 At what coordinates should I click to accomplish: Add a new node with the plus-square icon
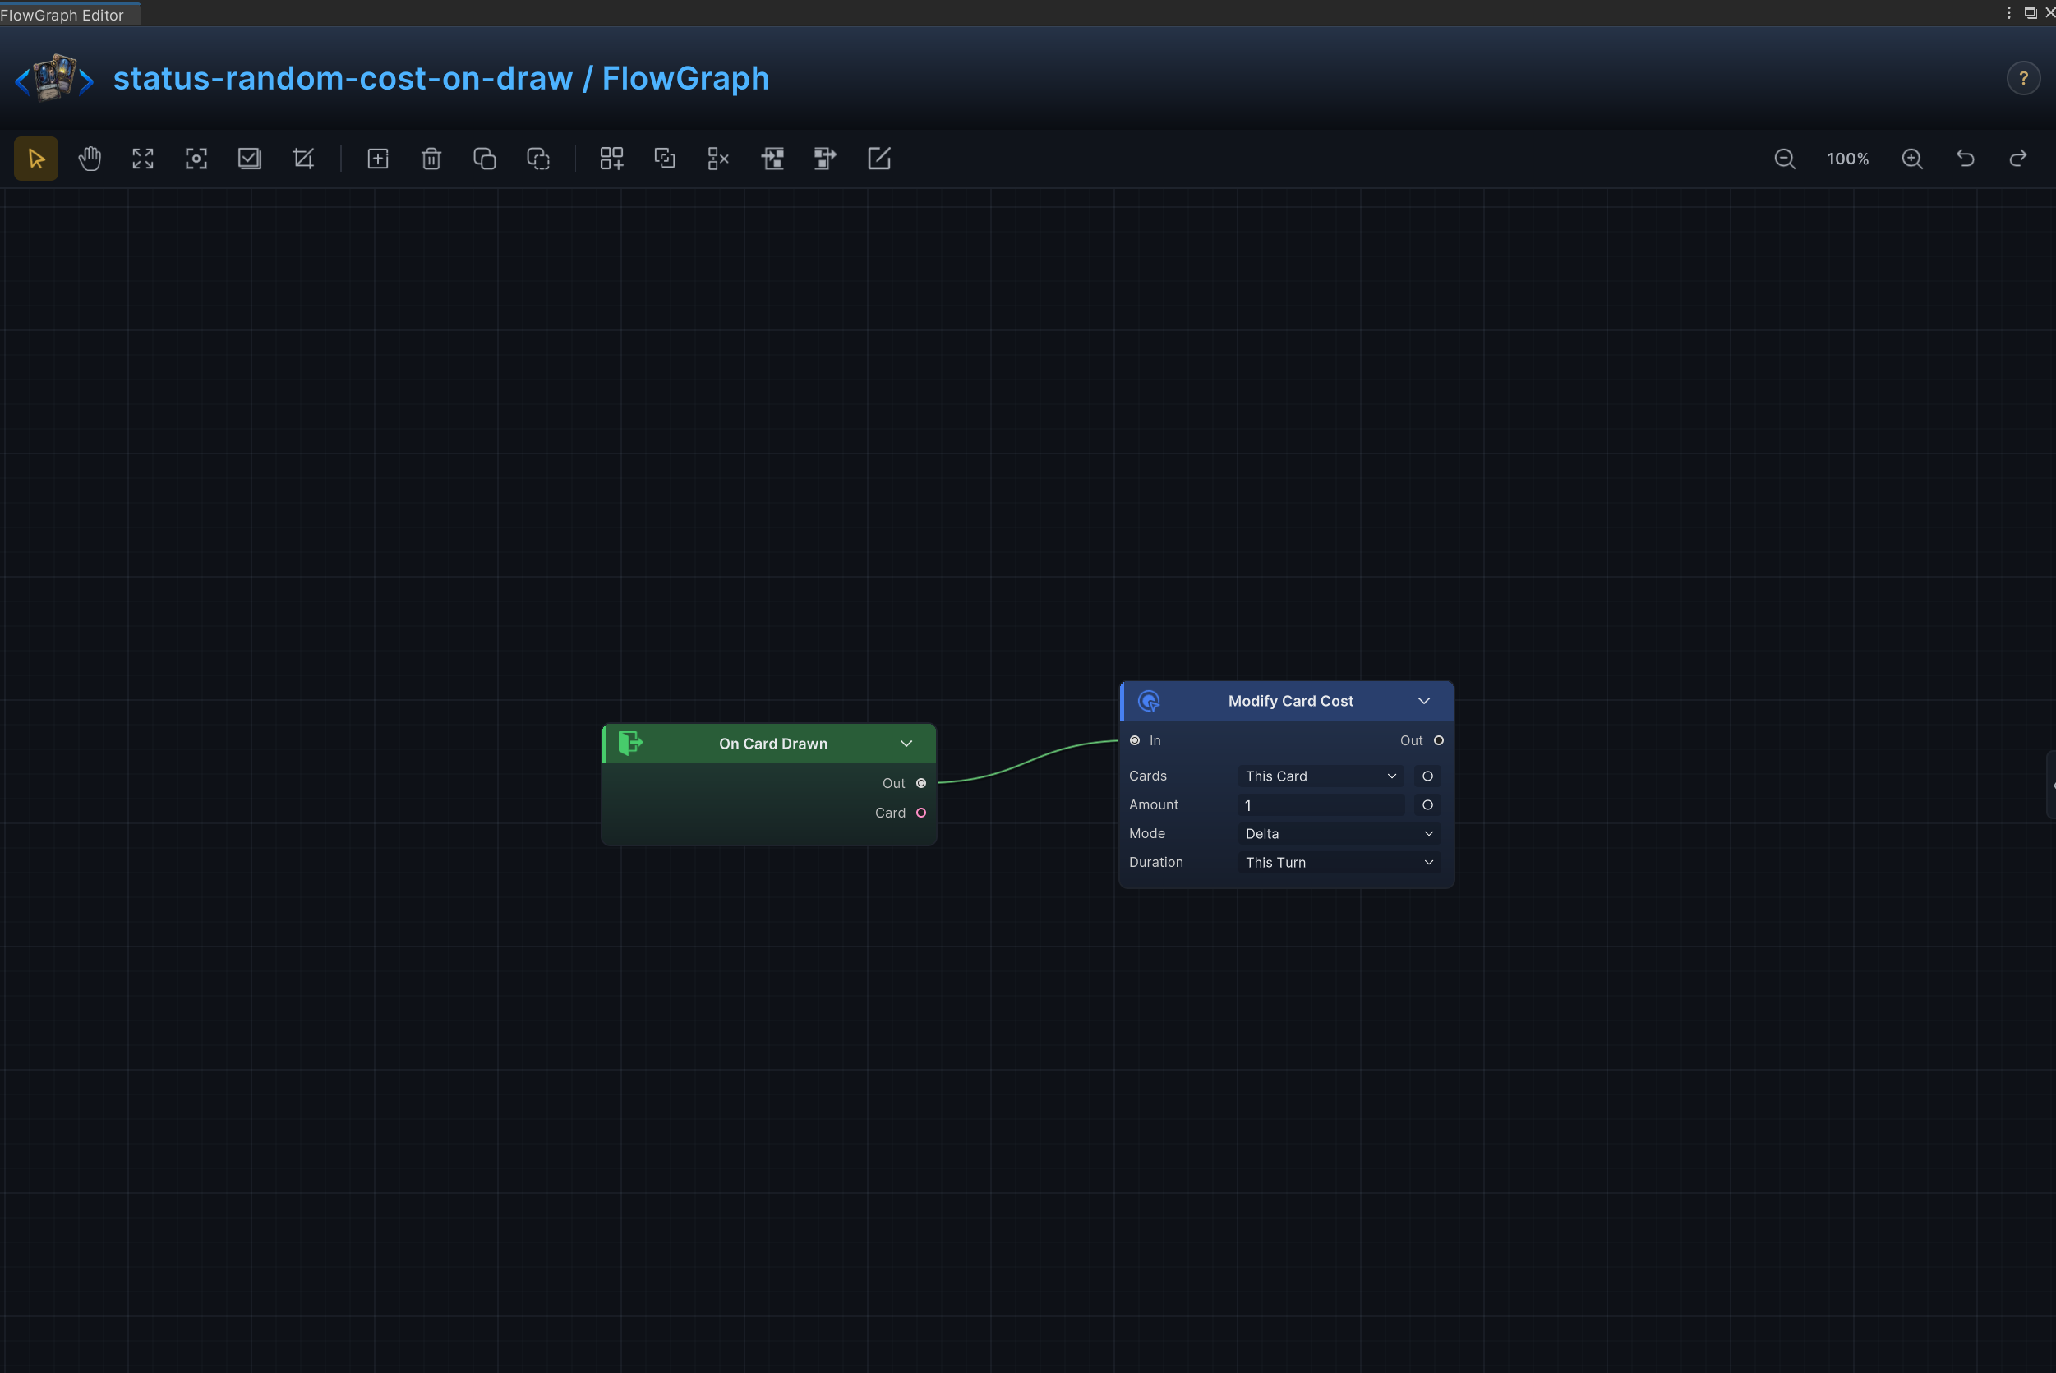(377, 159)
